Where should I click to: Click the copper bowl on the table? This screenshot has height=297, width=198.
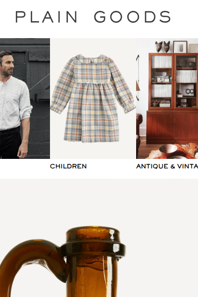pyautogui.click(x=168, y=150)
